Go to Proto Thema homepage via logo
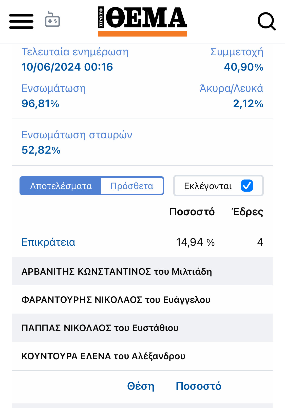 142,22
